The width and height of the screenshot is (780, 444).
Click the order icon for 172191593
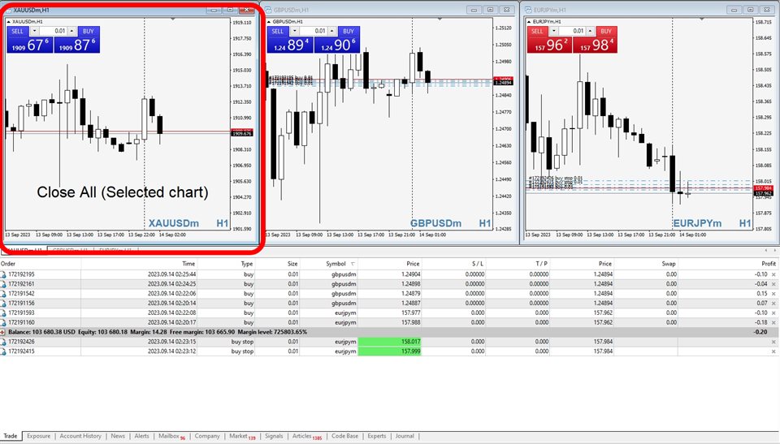tap(3, 313)
